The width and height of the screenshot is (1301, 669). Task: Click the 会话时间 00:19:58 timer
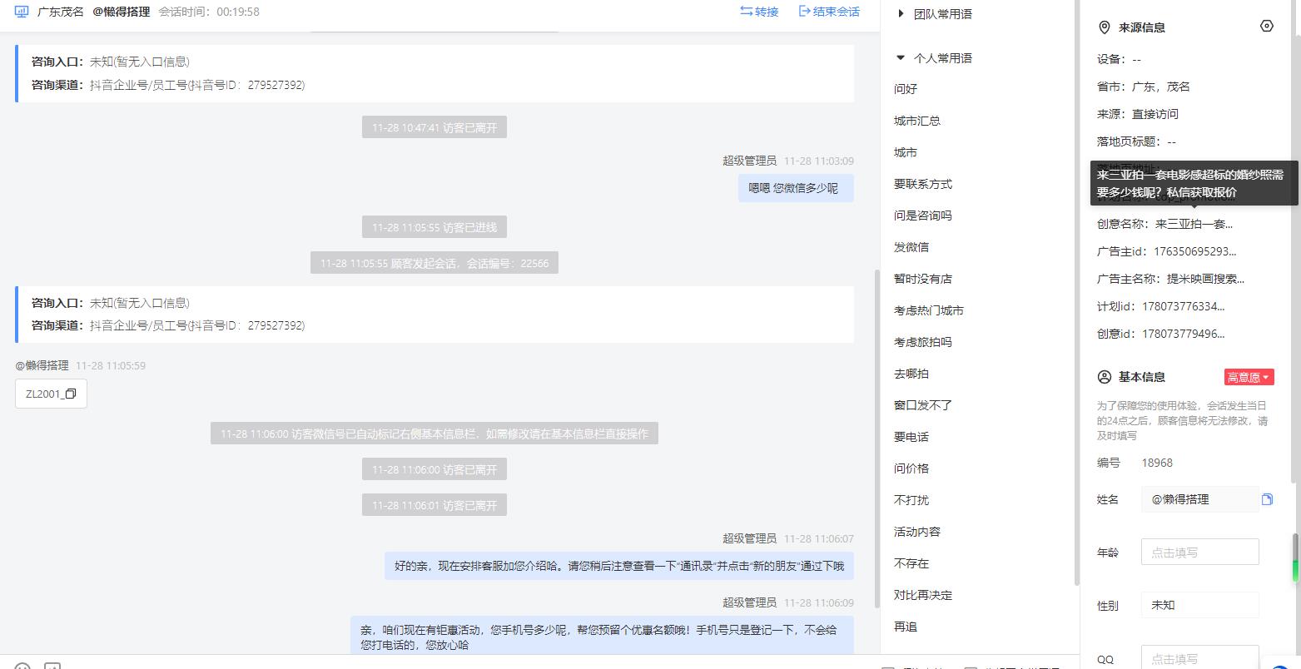[x=209, y=12]
